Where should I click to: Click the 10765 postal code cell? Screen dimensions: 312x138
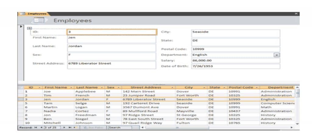[x=243, y=123]
